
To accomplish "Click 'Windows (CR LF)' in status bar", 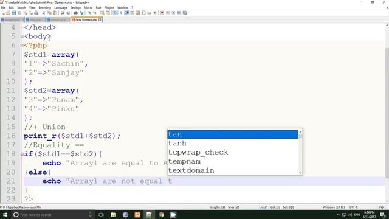I will [x=334, y=207].
